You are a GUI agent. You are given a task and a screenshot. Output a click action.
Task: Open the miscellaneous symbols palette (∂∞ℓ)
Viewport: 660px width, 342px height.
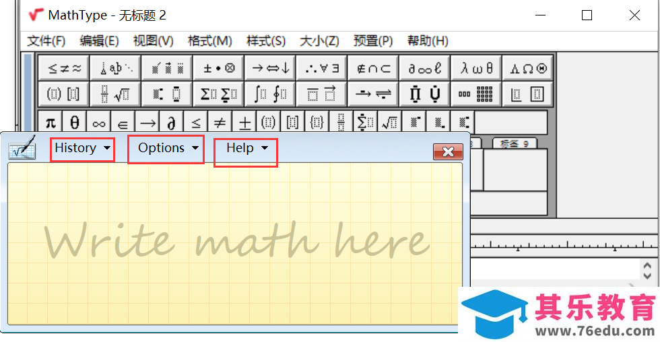coord(425,68)
